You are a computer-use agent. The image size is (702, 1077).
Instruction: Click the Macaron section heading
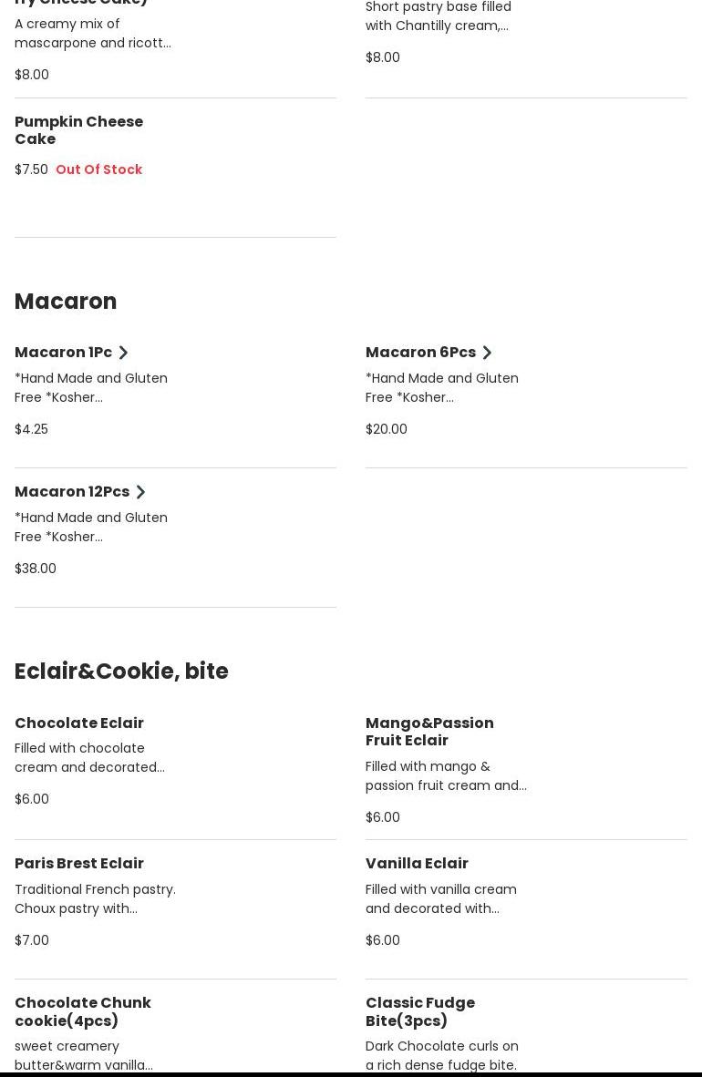coord(66,302)
